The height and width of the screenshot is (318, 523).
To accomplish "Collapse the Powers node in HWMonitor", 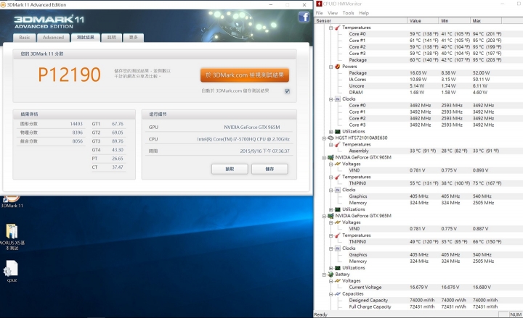I will (x=331, y=67).
